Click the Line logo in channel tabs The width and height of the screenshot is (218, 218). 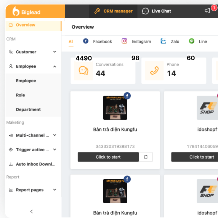(x=192, y=41)
